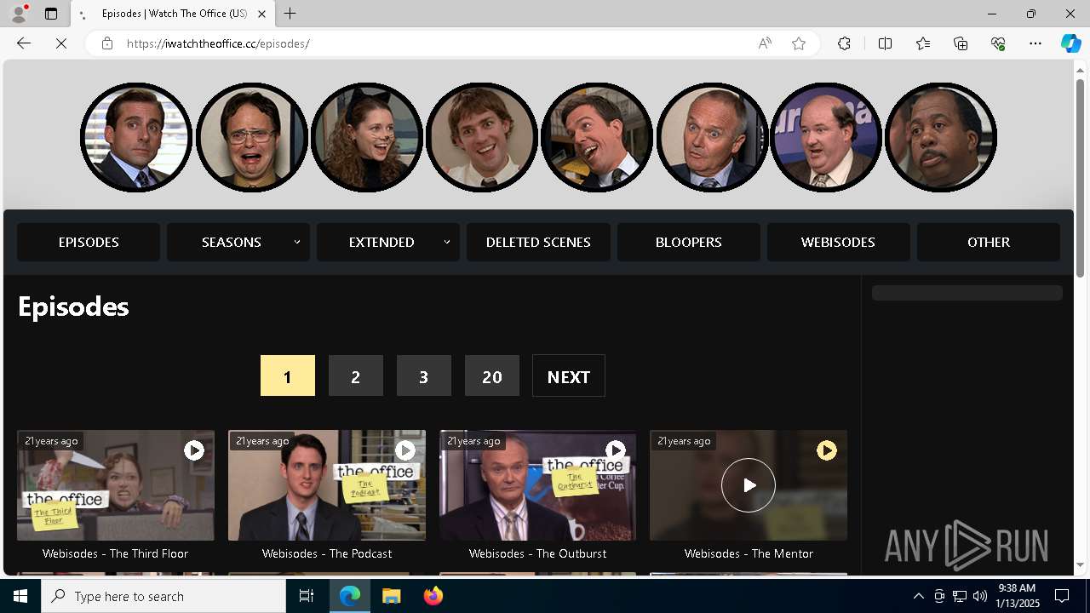Expand the EXTENDED dropdown arrow
1090x613 pixels.
click(x=447, y=243)
